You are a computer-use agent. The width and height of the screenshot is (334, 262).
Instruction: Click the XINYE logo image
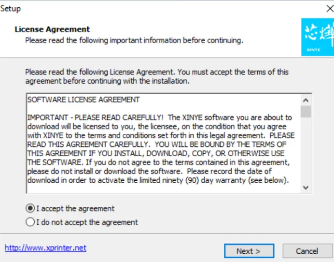[x=317, y=37]
